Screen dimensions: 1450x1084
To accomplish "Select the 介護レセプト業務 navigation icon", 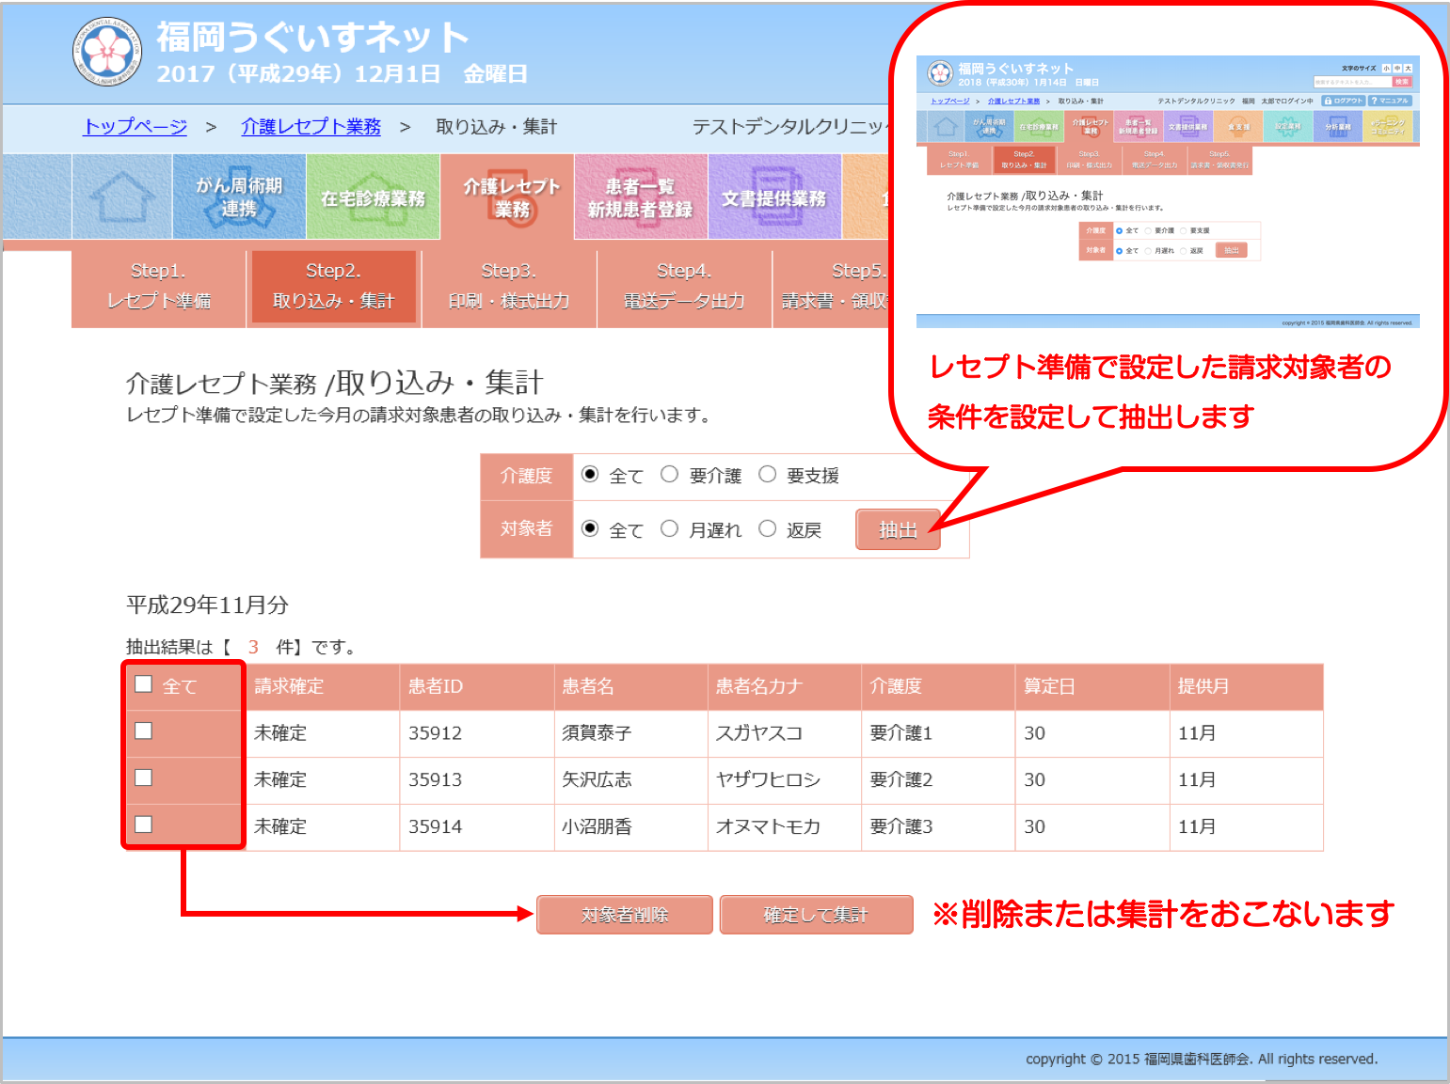I will pos(511,197).
